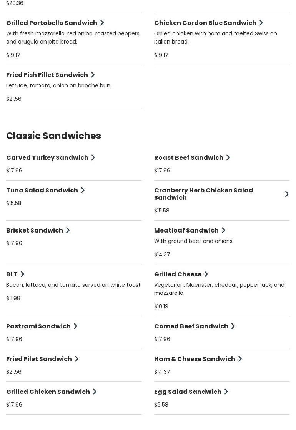Expand Grilled Cheese via its chevron

click(x=206, y=274)
